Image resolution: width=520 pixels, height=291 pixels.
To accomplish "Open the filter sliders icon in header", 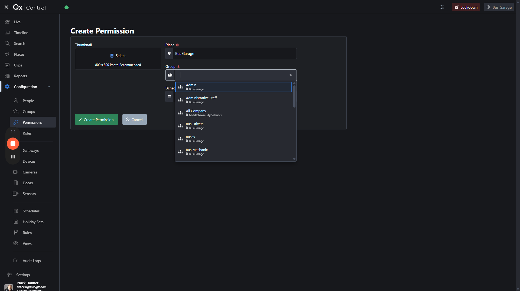I will tap(442, 7).
